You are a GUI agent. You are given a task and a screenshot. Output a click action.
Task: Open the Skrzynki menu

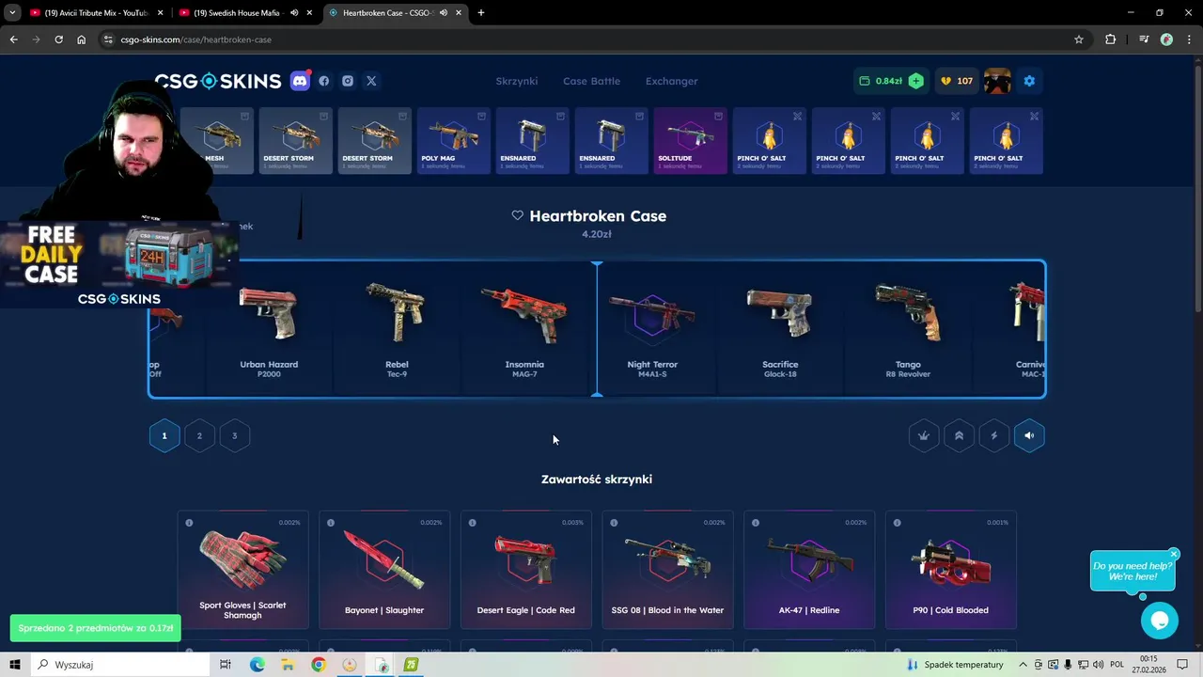coord(517,81)
